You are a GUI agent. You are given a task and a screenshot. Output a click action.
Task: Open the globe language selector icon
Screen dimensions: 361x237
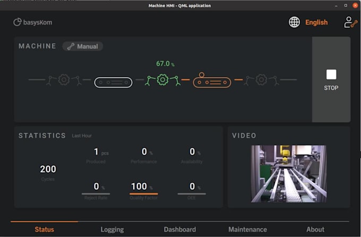pos(294,22)
